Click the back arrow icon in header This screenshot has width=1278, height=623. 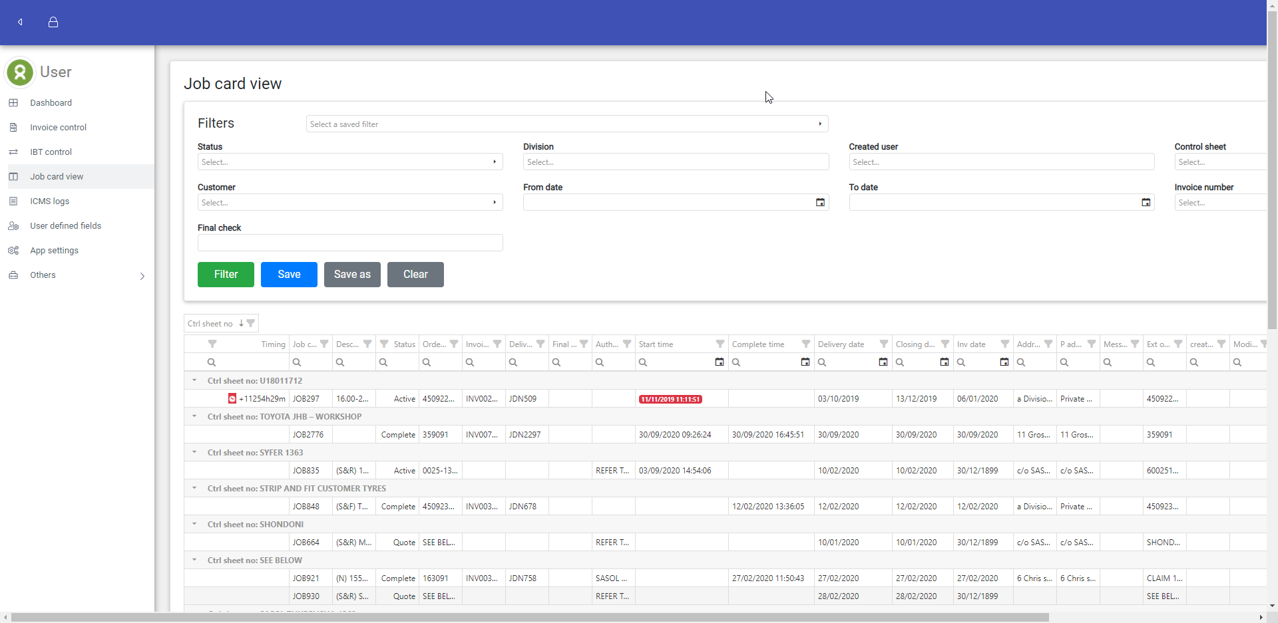point(20,22)
